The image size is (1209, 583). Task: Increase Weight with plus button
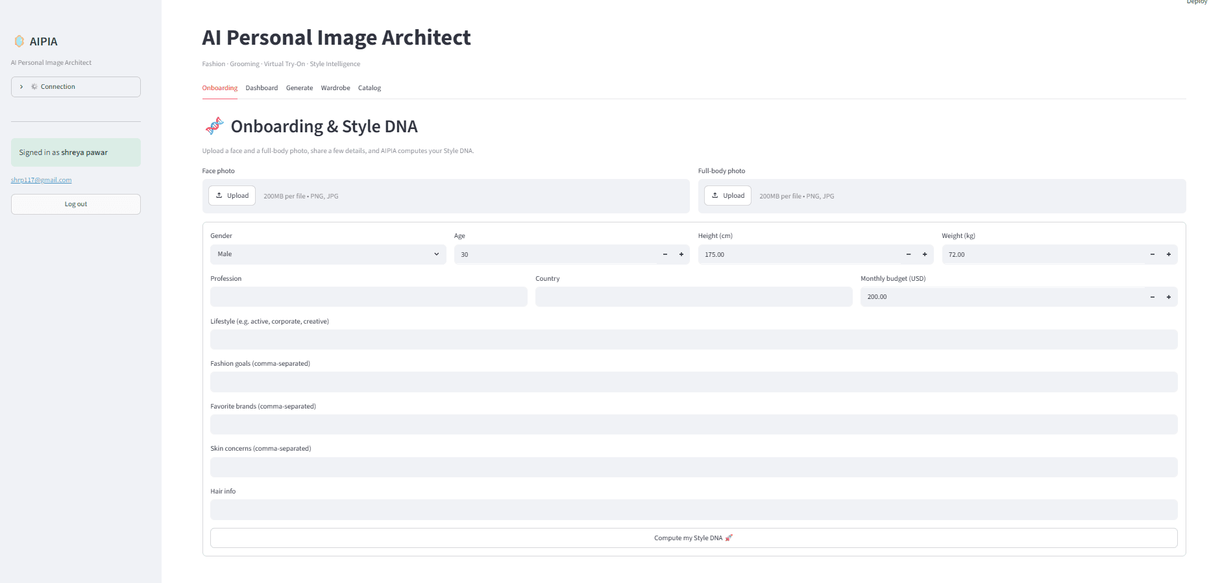[x=1169, y=254]
